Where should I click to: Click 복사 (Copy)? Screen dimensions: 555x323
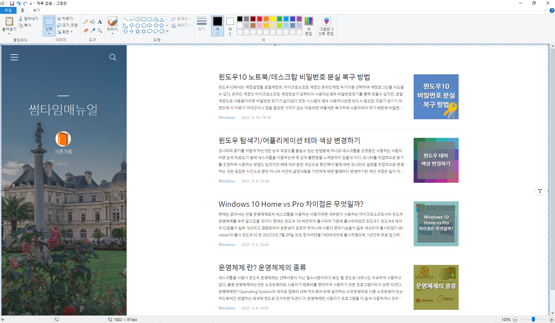pos(25,25)
